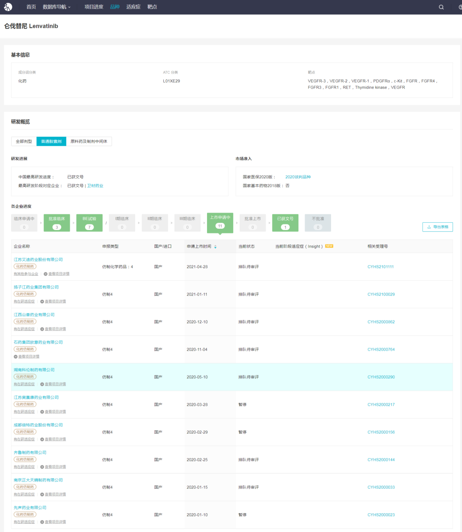462x532 pixels.
Task: Open search via the magnifier icon
Action: coord(441,7)
